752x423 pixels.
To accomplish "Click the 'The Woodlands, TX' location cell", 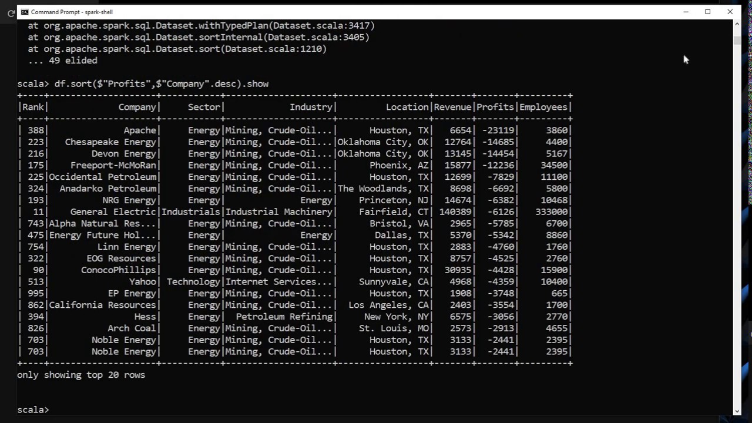I will 383,189.
